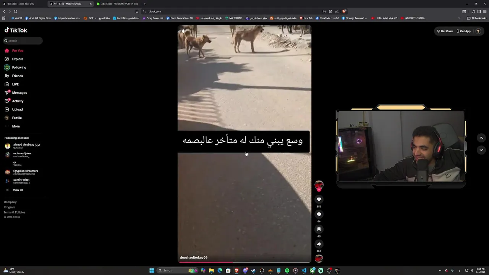This screenshot has height=275, width=489.
Task: Open the weather widget showing Mostly cloudy
Action: [14, 270]
